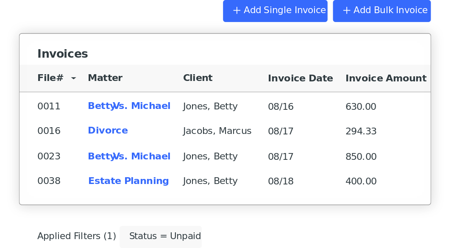The height and width of the screenshot is (248, 451).
Task: Select the 850.00 invoice amount cell
Action: coord(361,157)
